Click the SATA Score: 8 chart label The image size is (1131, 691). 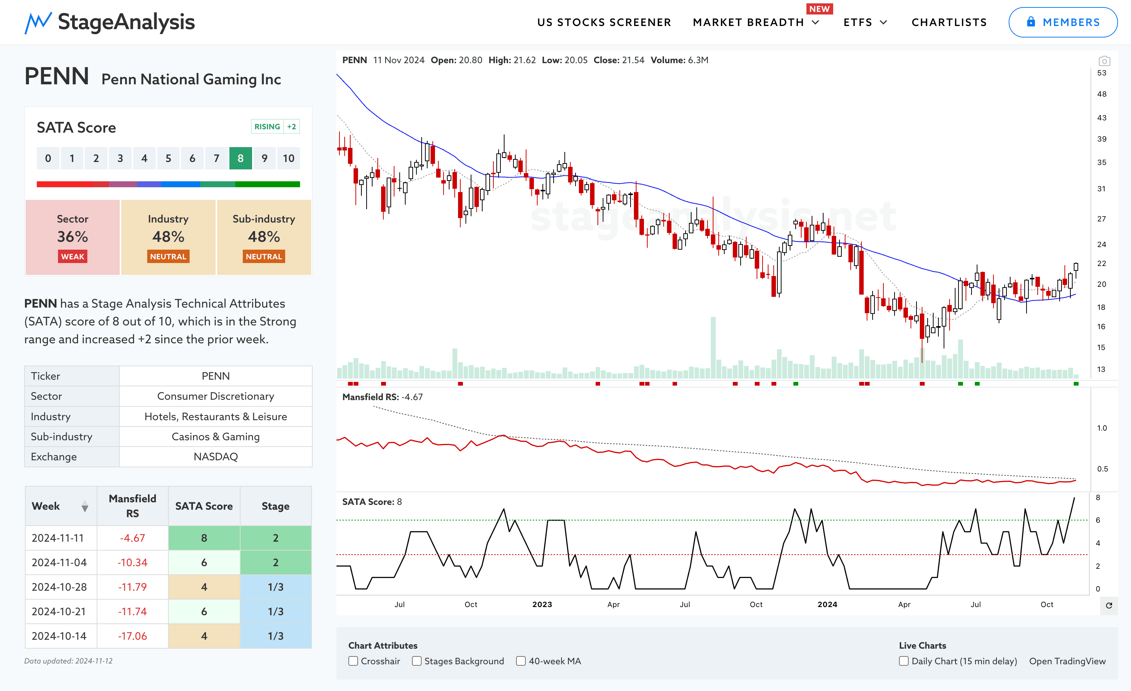click(372, 502)
